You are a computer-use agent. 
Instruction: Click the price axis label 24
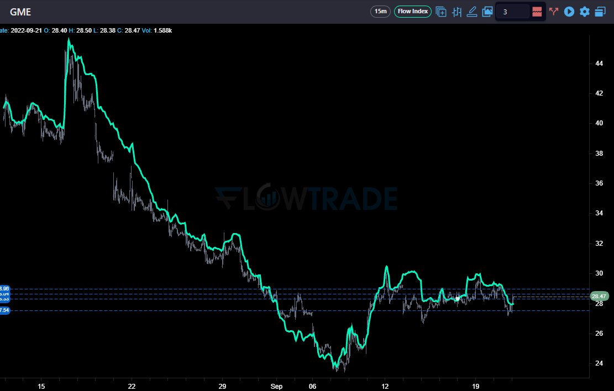coord(599,363)
